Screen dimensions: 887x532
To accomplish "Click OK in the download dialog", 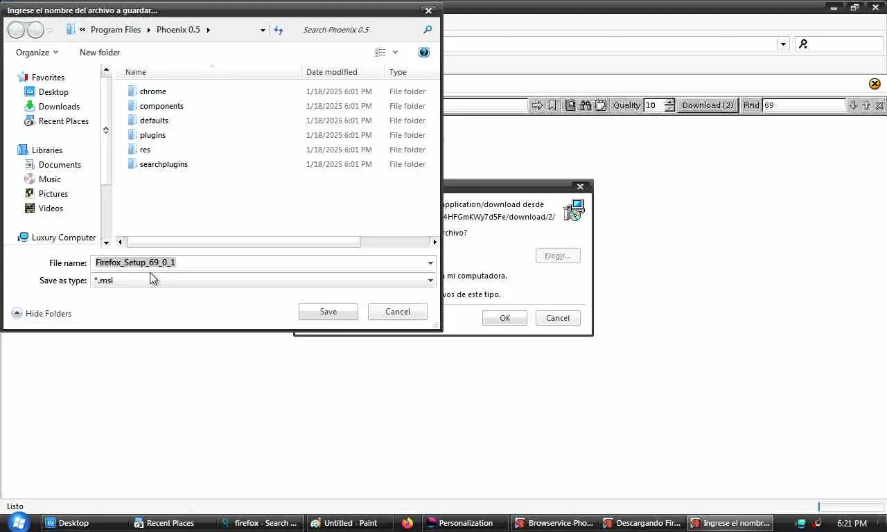I will pos(504,318).
